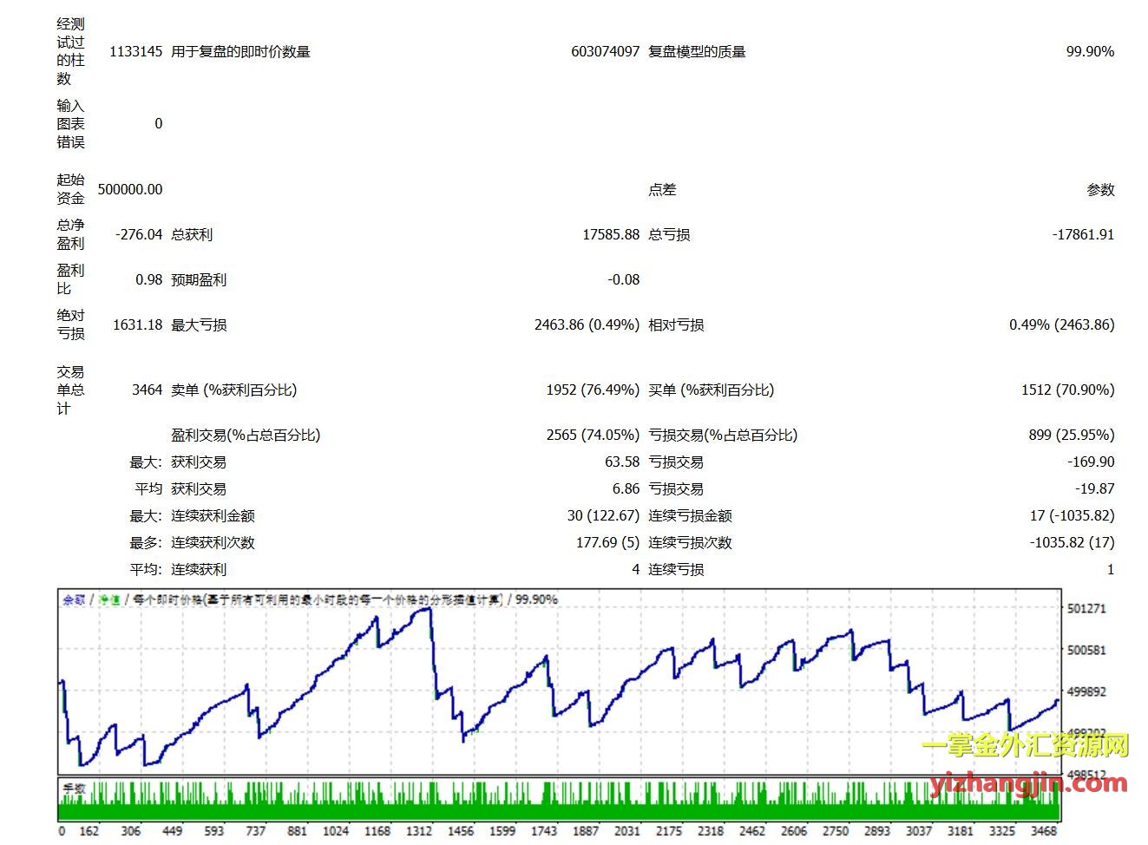This screenshot has width=1148, height=845.
Task: Click the 一掌金外汇资源网 watermark text
Action: pos(1024,745)
